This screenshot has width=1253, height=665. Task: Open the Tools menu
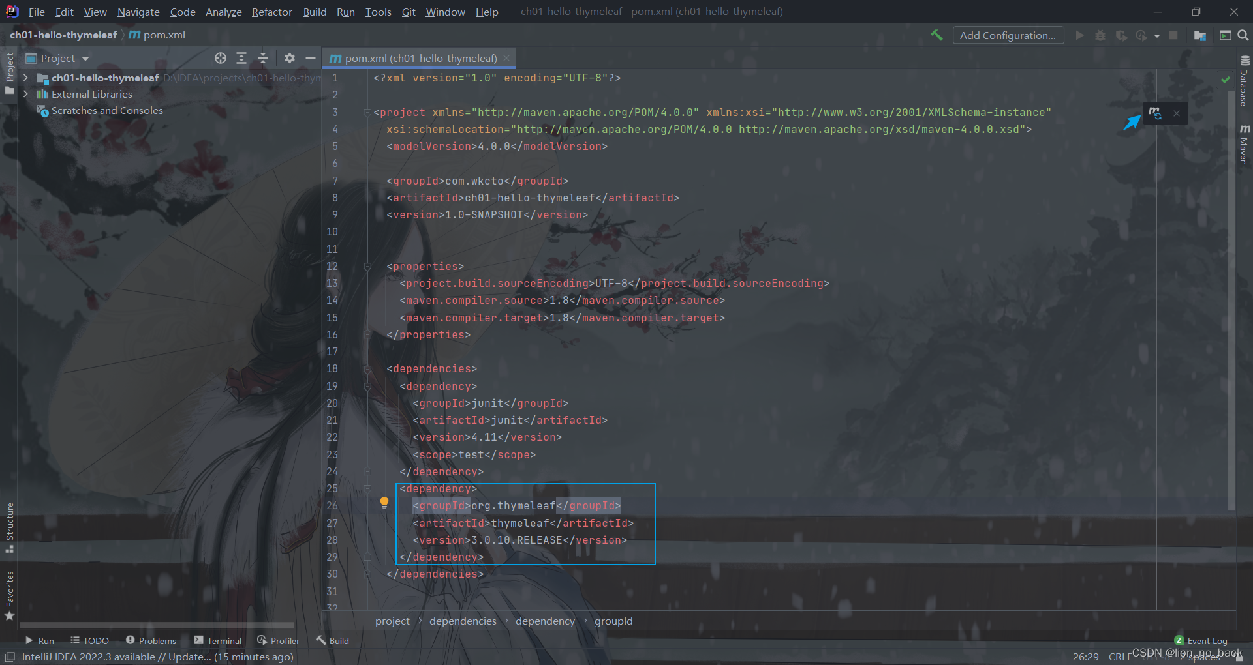click(x=378, y=12)
